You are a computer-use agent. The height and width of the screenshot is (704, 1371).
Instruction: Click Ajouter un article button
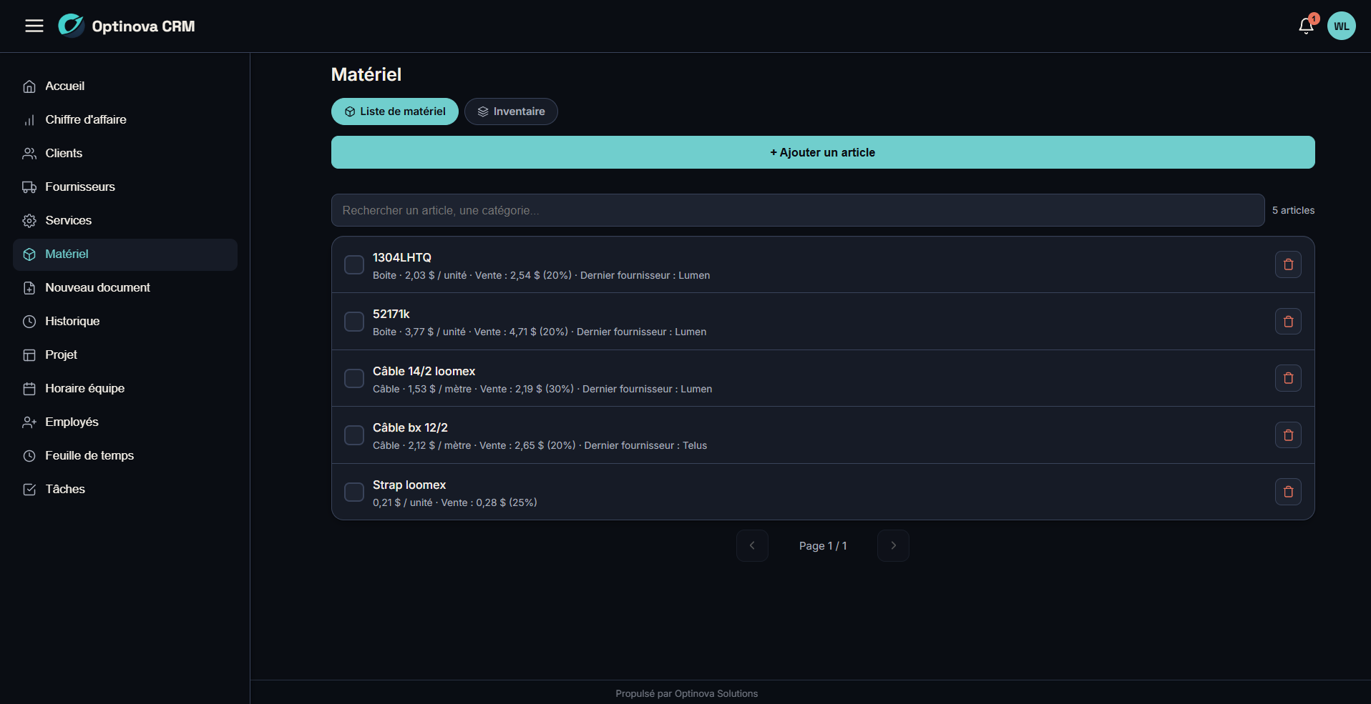tap(823, 152)
